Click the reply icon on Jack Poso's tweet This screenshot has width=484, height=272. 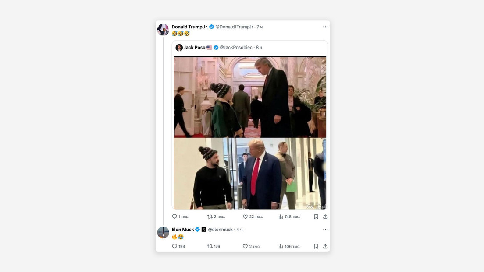tap(175, 216)
